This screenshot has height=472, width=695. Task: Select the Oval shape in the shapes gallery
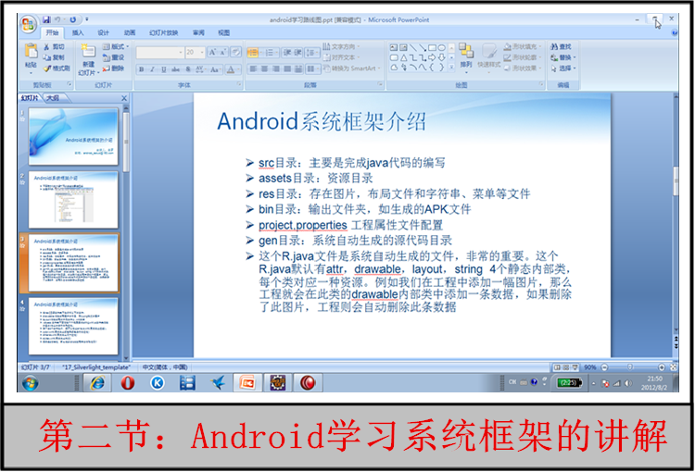click(441, 47)
